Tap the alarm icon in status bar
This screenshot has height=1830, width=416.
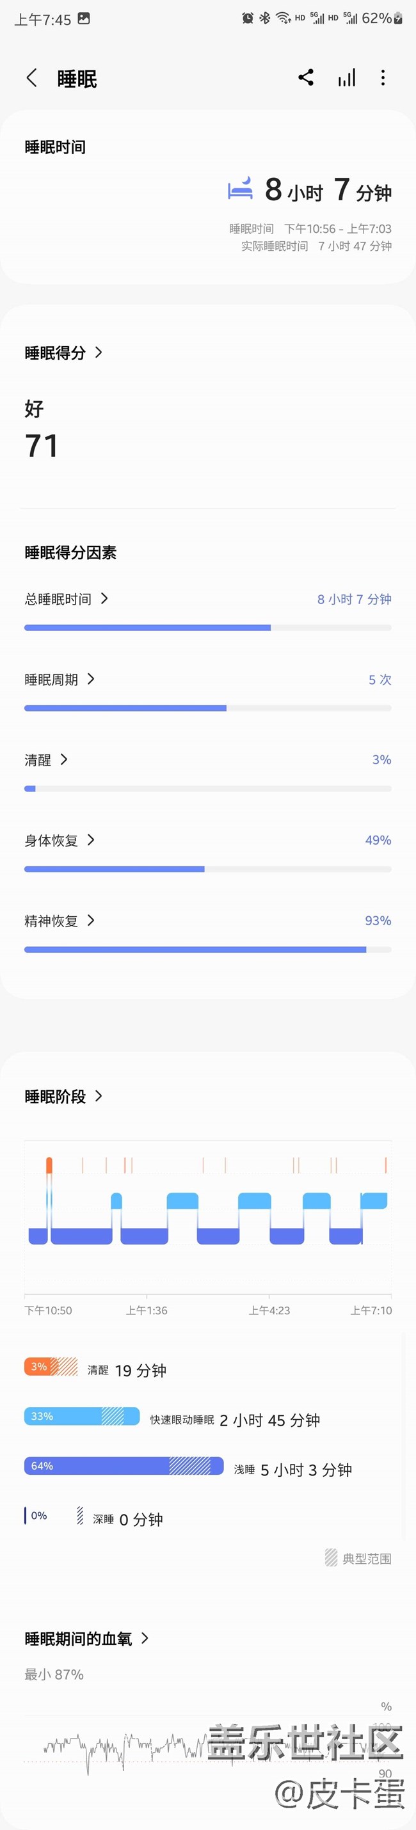[x=248, y=19]
